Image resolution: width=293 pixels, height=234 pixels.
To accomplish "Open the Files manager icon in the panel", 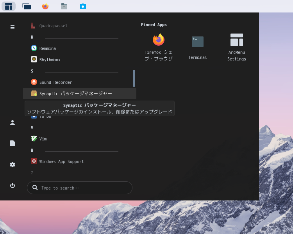I will tap(64, 6).
